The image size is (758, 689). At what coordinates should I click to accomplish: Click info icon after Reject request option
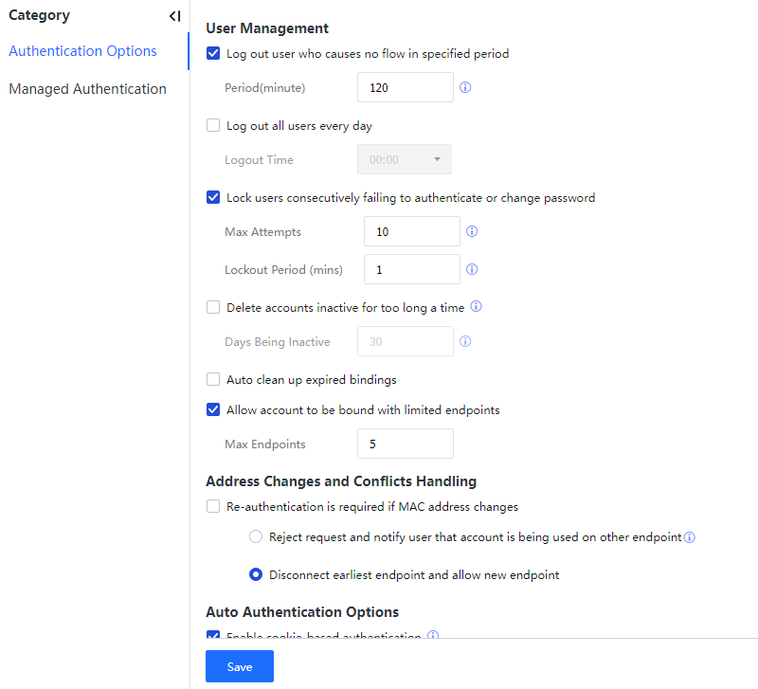point(690,537)
